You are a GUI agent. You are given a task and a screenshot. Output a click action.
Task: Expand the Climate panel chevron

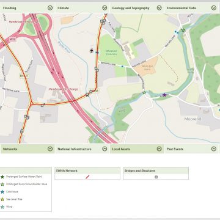105,8
